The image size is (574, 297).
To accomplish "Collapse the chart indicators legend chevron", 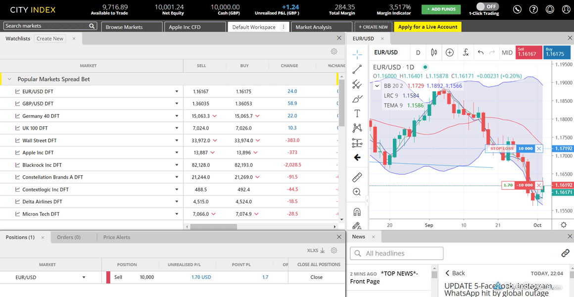I will tap(377, 86).
